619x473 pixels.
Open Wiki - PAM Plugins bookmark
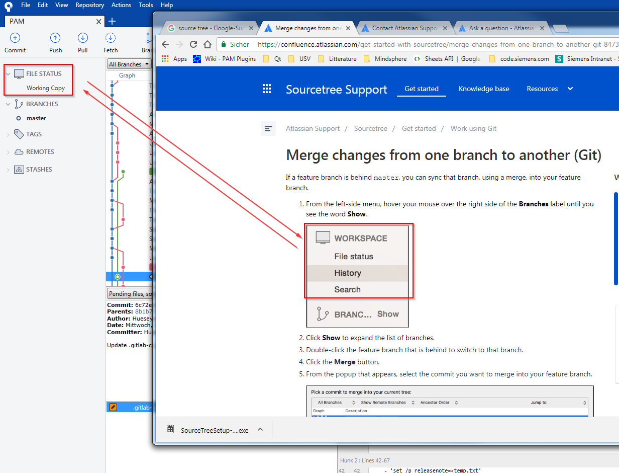225,59
